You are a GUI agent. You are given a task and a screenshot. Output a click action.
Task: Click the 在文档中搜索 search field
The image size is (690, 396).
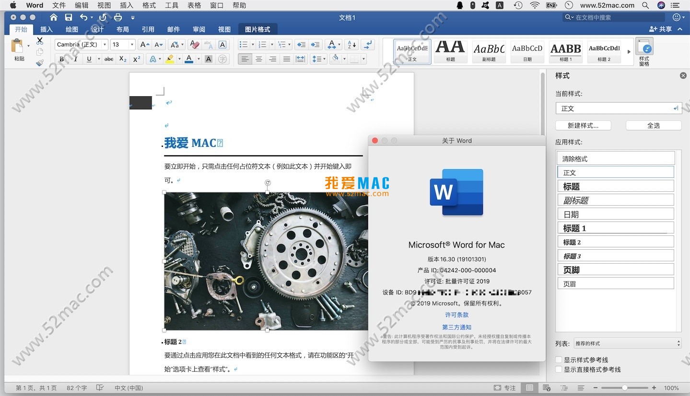coord(613,17)
